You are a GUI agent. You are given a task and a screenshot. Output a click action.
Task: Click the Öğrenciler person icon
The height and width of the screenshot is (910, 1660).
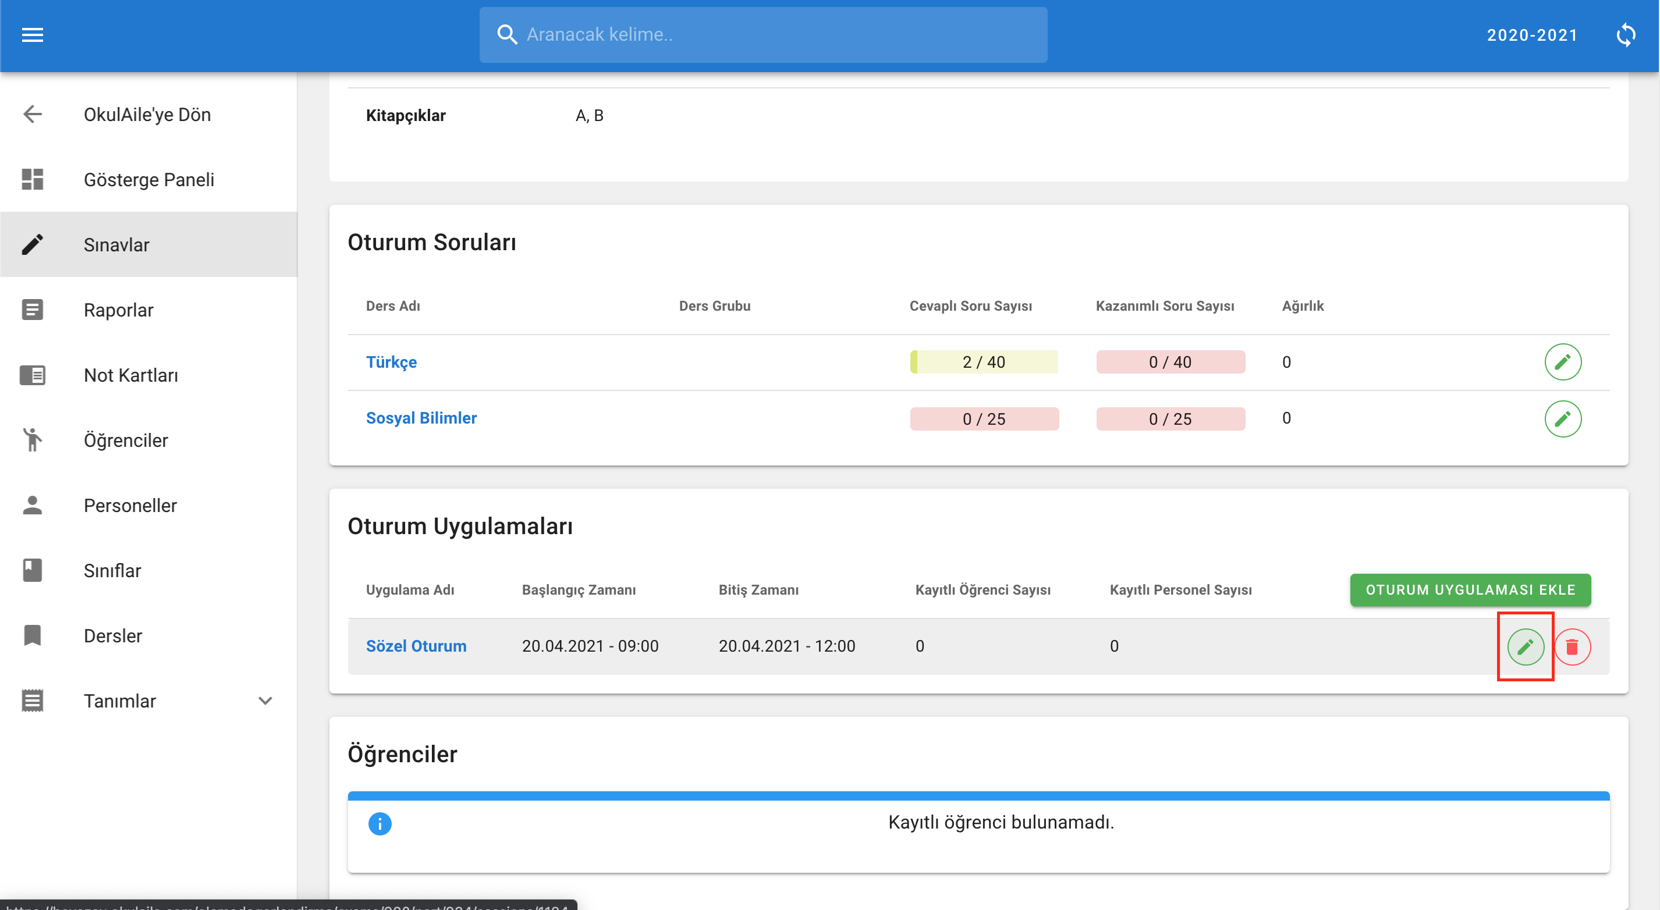32,440
